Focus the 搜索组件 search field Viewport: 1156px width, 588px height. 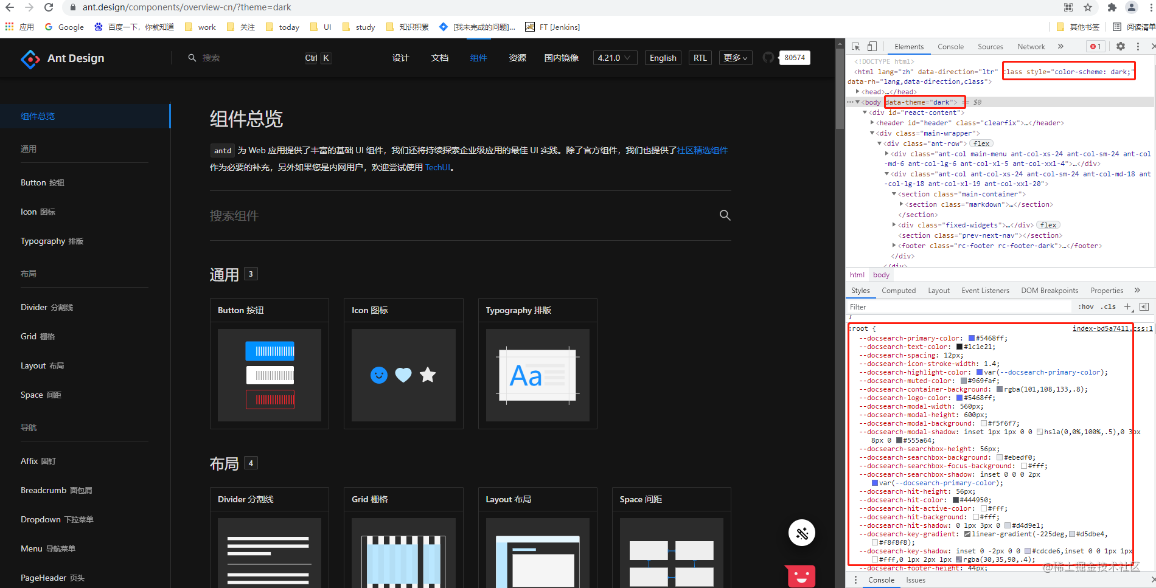(462, 216)
